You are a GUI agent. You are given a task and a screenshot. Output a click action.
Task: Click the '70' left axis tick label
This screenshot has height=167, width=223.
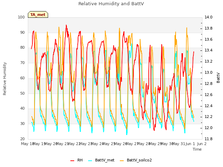[x=22, y=63]
